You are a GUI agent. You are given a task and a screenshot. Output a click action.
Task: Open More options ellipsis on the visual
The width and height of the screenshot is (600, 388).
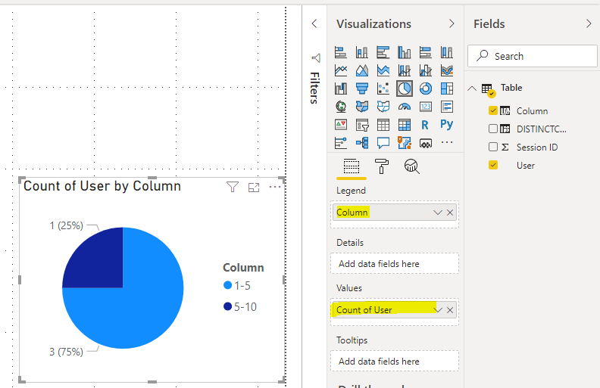tap(275, 187)
